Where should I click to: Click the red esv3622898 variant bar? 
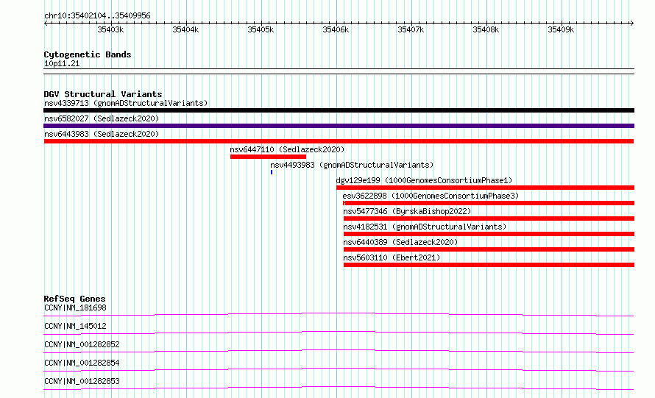489,203
